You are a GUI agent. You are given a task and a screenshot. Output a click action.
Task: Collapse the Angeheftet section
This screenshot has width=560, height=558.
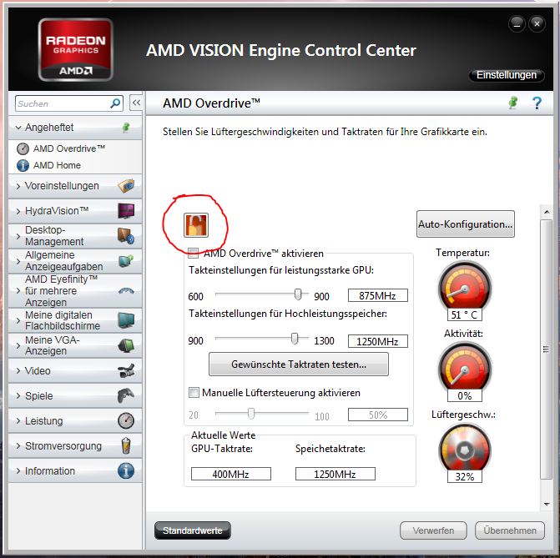18,127
